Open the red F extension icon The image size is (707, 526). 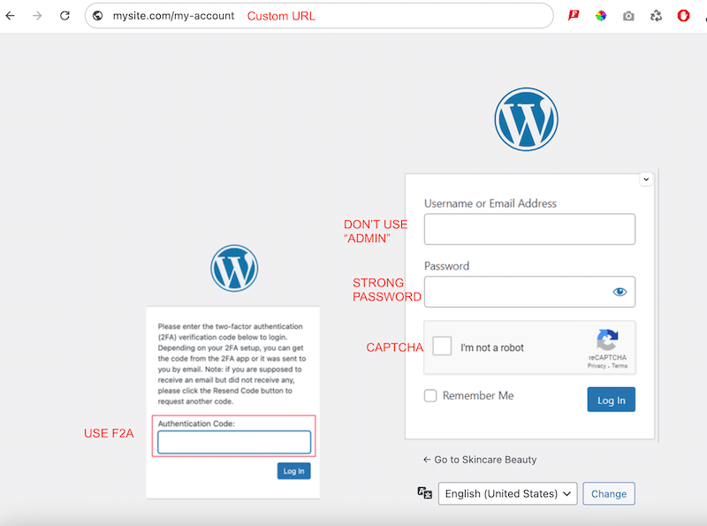(574, 16)
